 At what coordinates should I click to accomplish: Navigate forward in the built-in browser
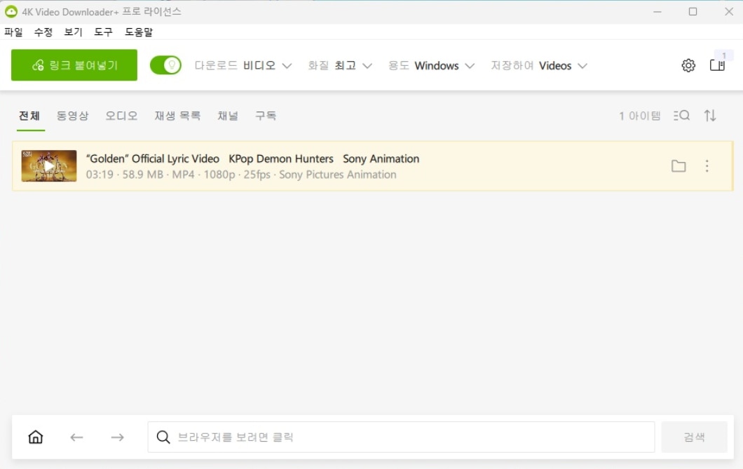coord(118,437)
